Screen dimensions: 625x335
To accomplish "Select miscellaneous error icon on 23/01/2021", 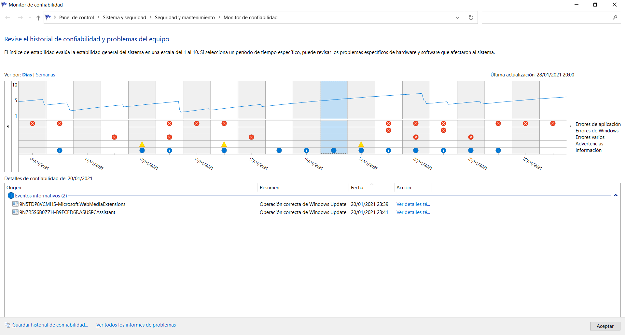I will 416,137.
